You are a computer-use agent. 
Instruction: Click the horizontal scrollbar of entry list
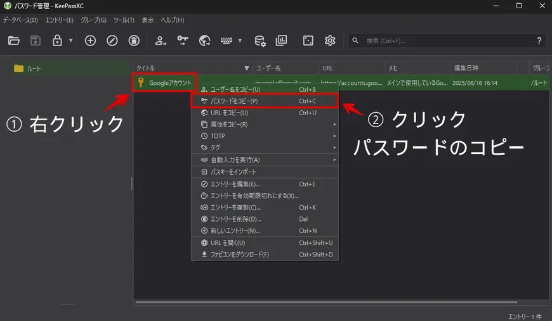[x=326, y=302]
